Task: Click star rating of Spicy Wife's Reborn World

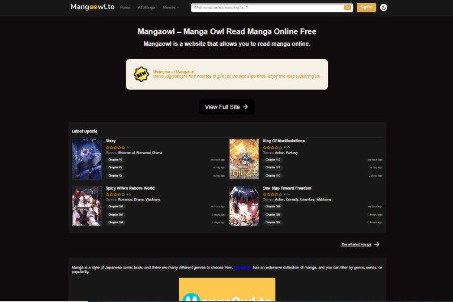Action: [x=115, y=194]
